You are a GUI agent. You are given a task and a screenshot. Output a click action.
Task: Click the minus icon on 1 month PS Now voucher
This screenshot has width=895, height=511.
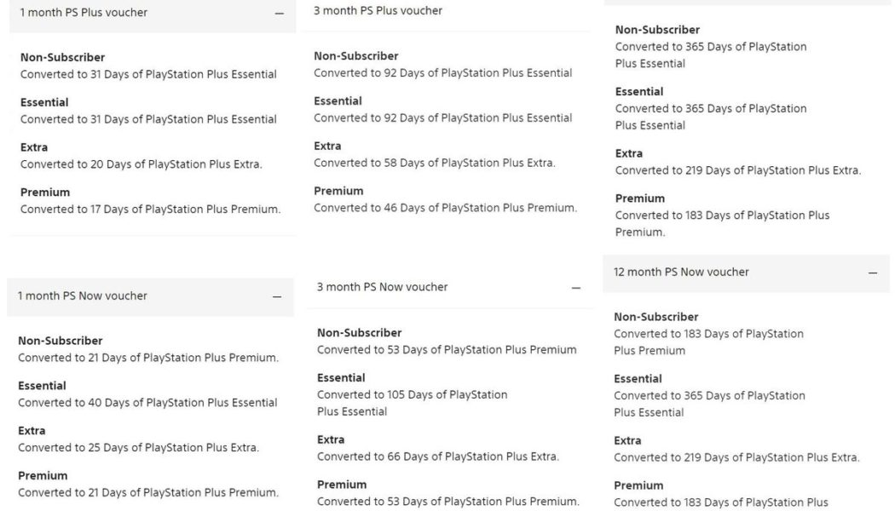[x=275, y=296]
